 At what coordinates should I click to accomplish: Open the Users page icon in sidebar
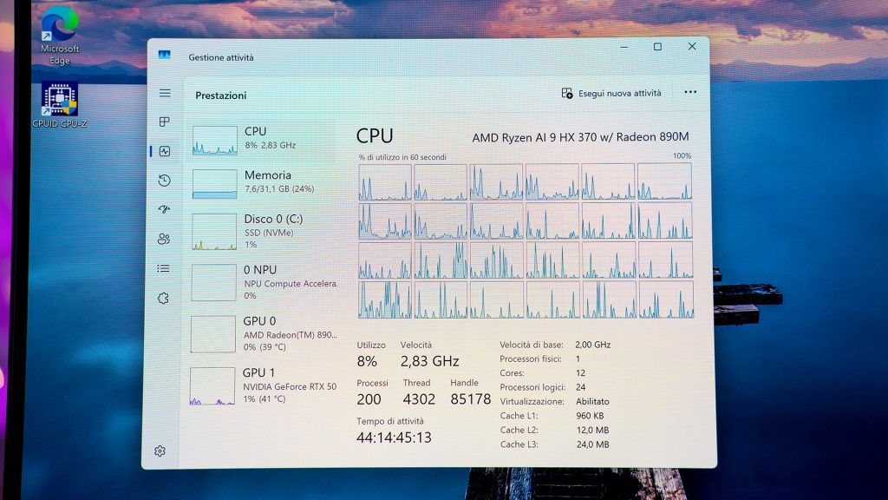164,239
